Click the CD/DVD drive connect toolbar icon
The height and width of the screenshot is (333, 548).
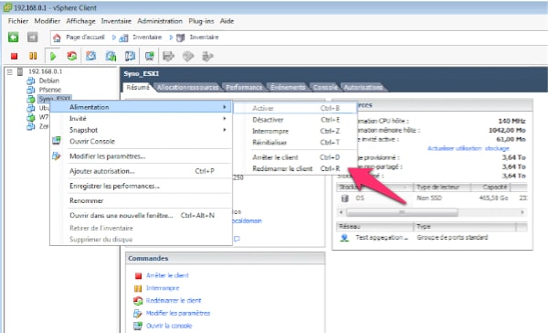point(188,56)
